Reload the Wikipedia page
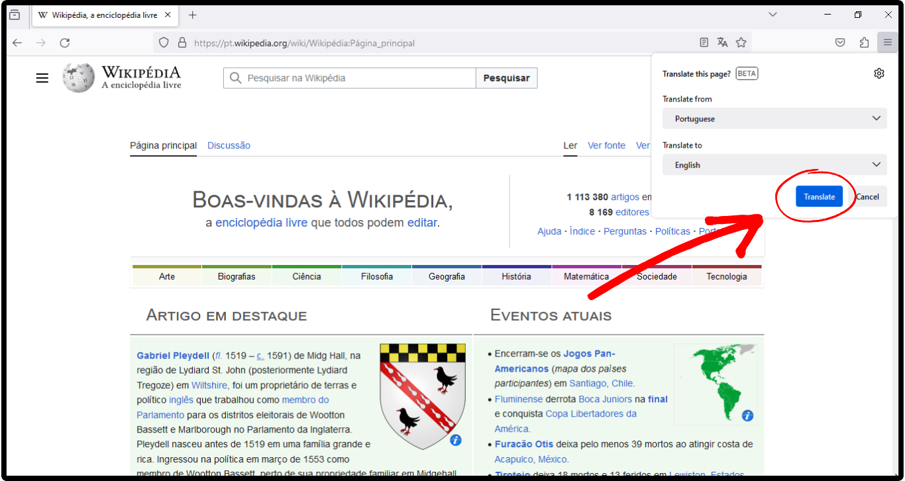 click(x=64, y=42)
